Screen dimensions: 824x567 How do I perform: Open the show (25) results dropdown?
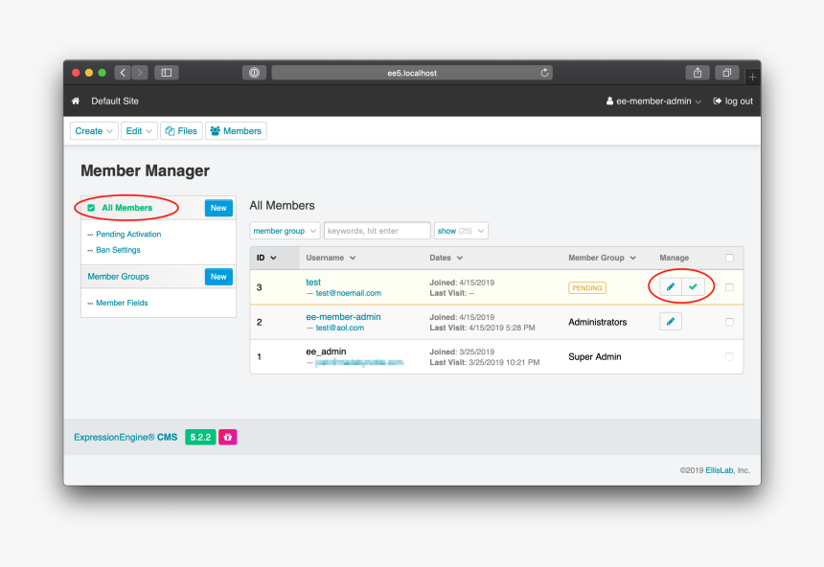coord(461,231)
